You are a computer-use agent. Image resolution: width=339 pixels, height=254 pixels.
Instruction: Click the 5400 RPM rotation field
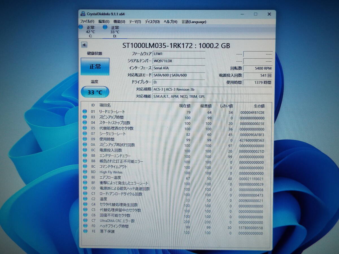click(258, 68)
